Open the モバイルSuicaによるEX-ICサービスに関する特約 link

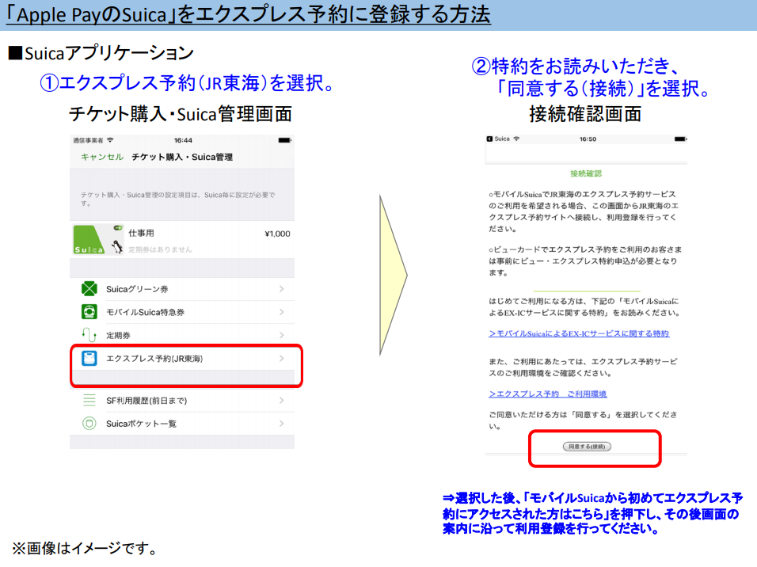point(579,333)
